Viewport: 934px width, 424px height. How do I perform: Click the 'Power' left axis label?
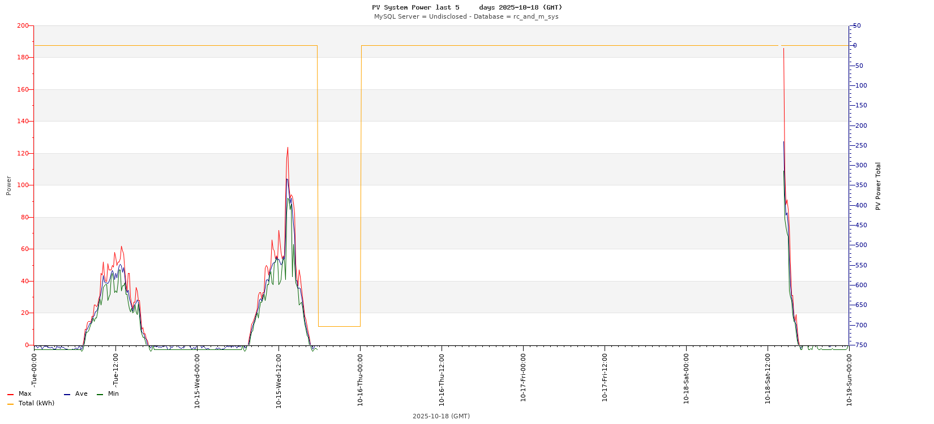8,185
